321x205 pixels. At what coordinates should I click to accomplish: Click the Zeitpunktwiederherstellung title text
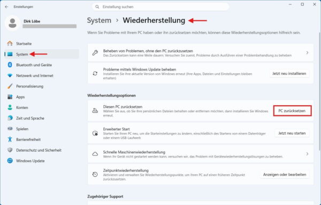[126, 170]
